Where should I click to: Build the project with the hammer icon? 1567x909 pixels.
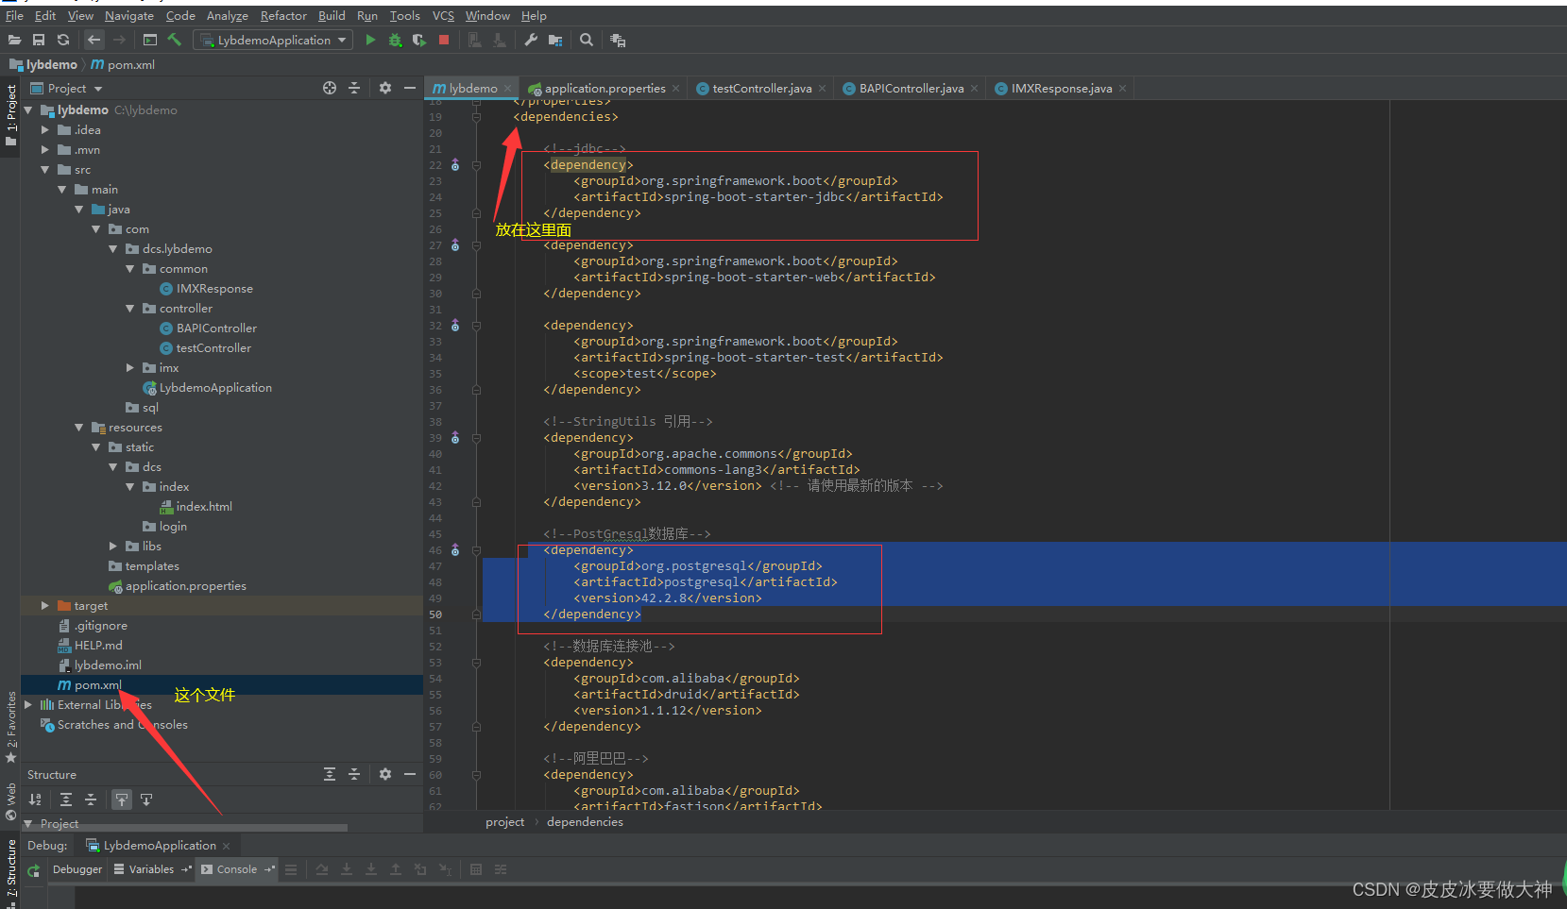point(174,40)
